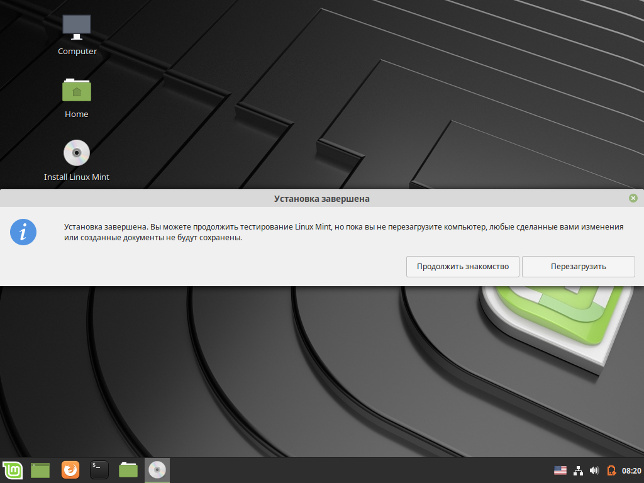Select the Перезагрузить button
Image resolution: width=644 pixels, height=483 pixels.
(578, 266)
